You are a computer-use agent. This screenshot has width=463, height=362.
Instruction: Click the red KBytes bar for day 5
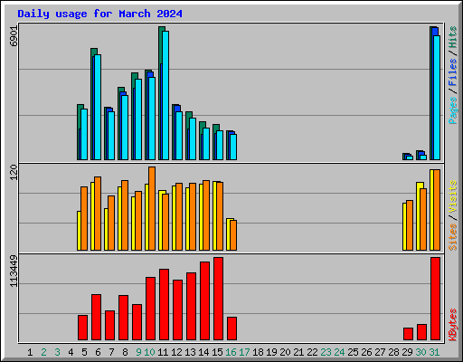(x=82, y=328)
